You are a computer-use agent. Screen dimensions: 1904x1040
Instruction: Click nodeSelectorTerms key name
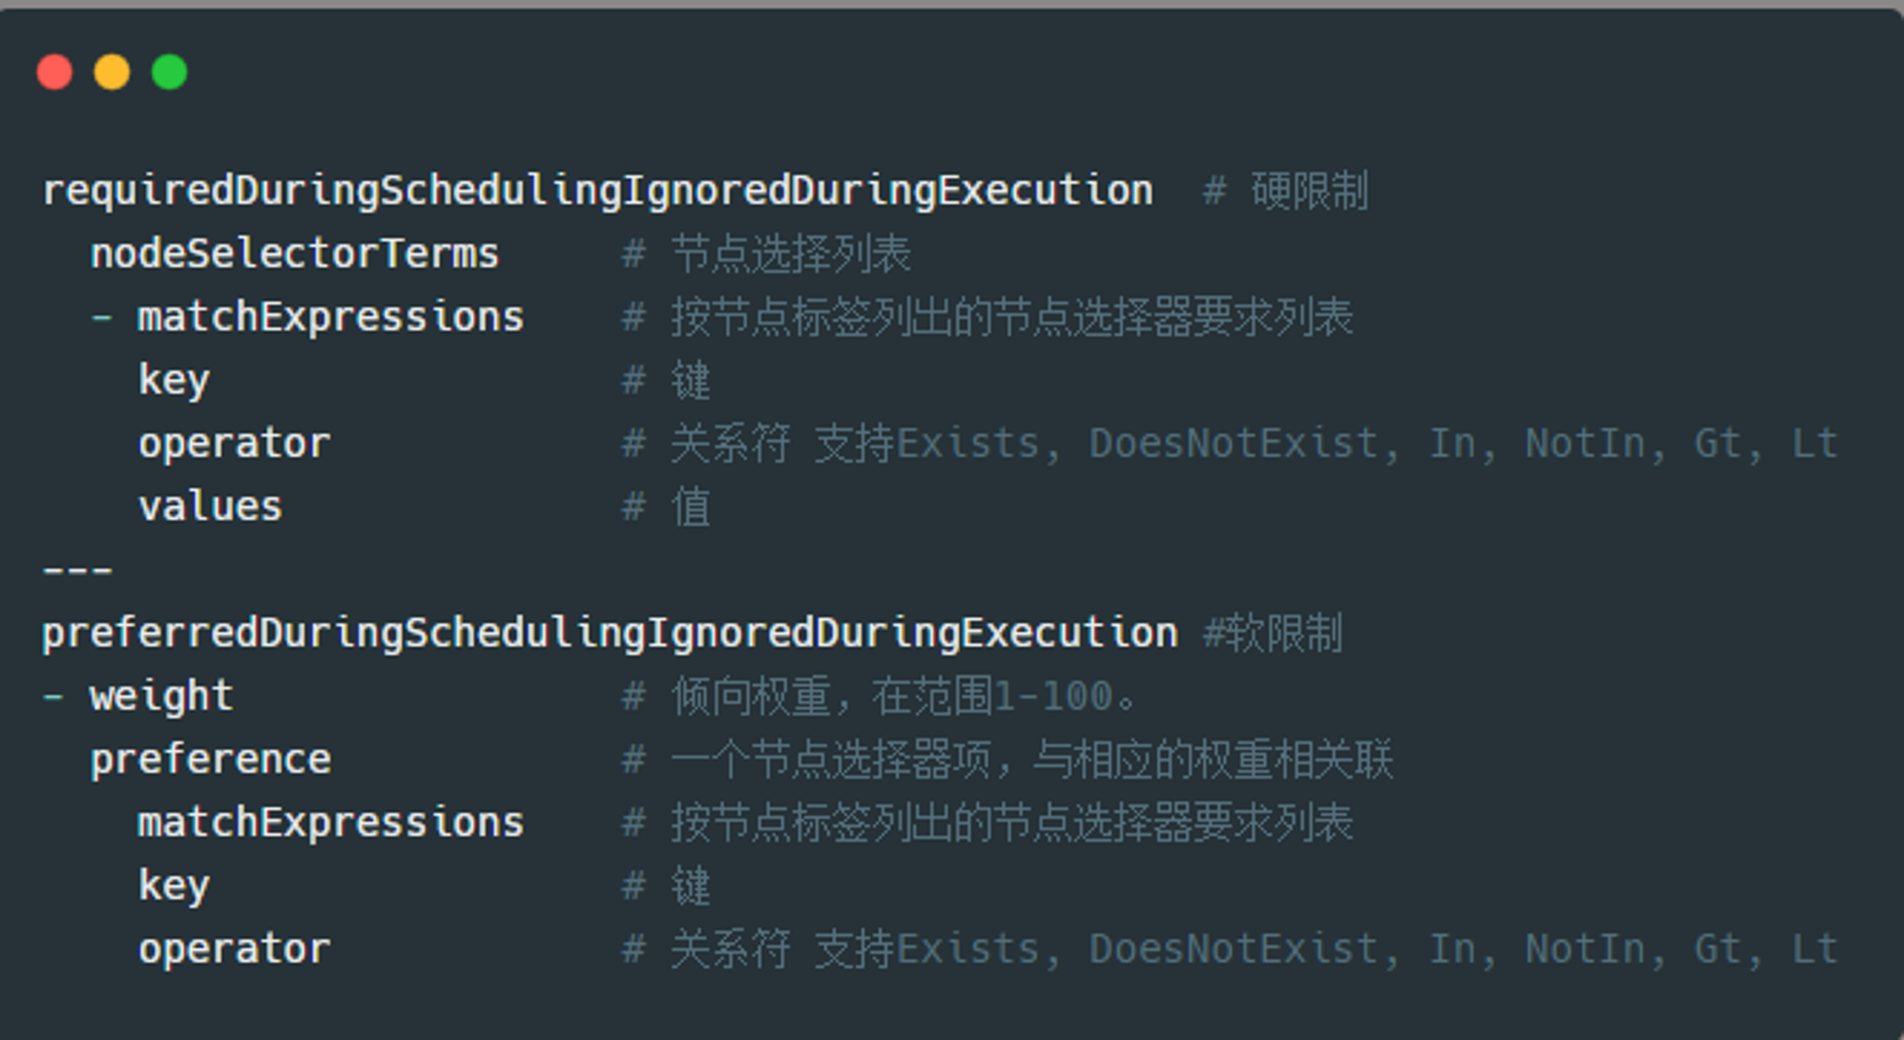[x=294, y=254]
